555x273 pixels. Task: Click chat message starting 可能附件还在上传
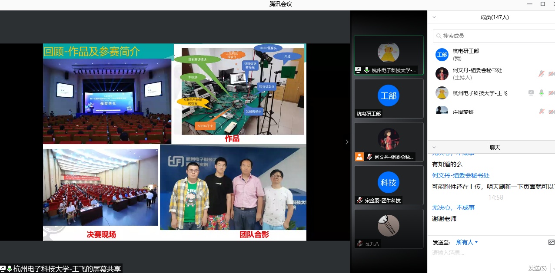click(x=493, y=187)
